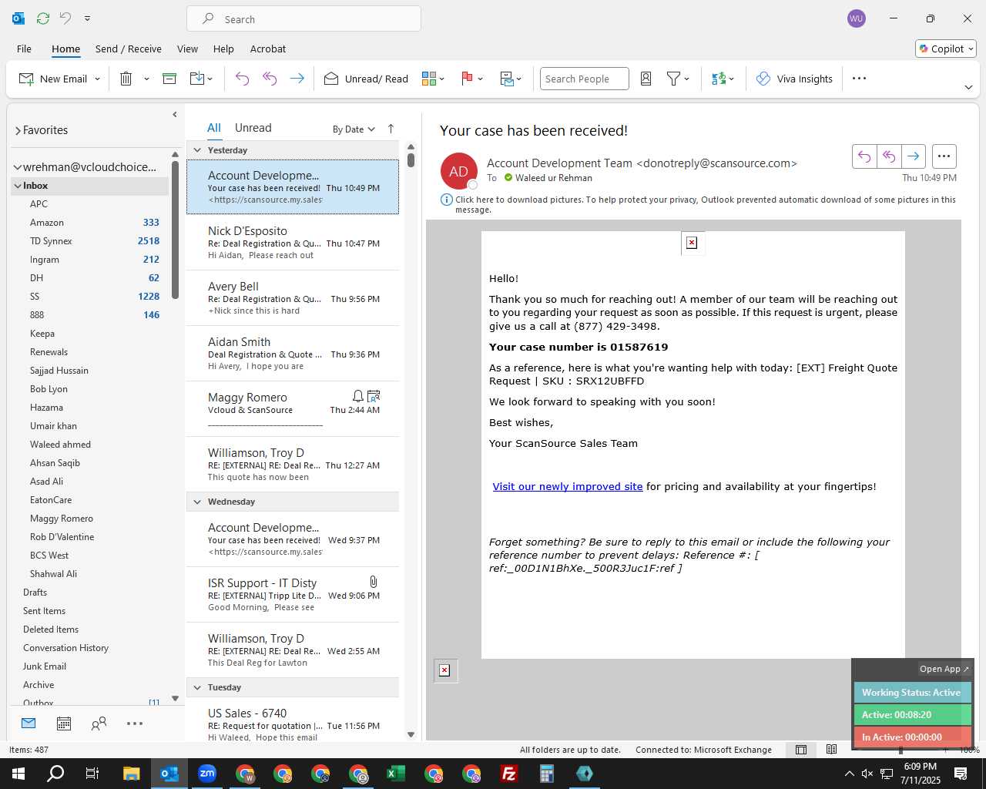Open Viva Insights
The image size is (986, 789).
[x=794, y=79]
